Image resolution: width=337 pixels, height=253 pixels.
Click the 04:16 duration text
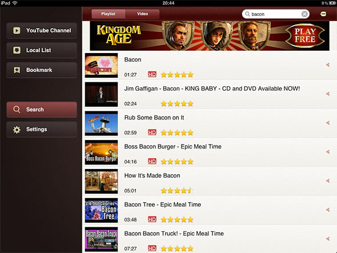pyautogui.click(x=130, y=162)
